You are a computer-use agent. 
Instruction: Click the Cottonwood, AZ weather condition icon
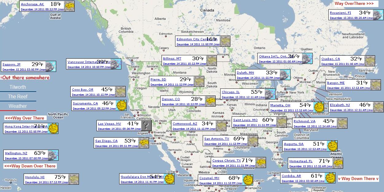tap(221, 126)
